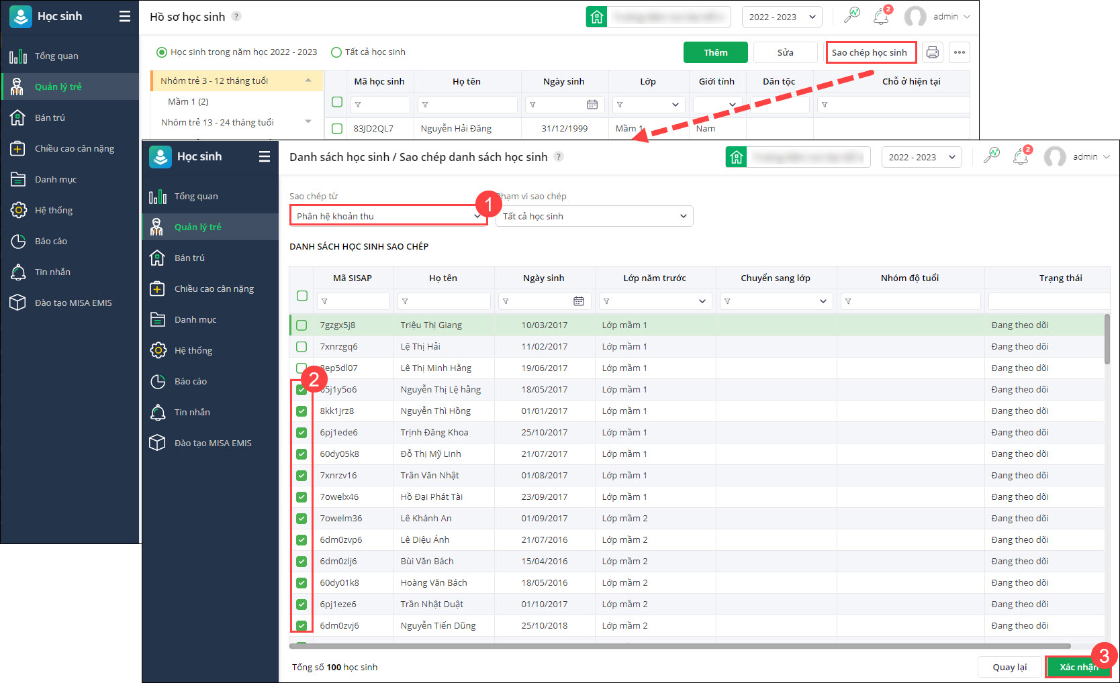Open the 2022 - 2023 school year dropdown
Viewport: 1120px width, 683px height.
pyautogui.click(x=921, y=157)
